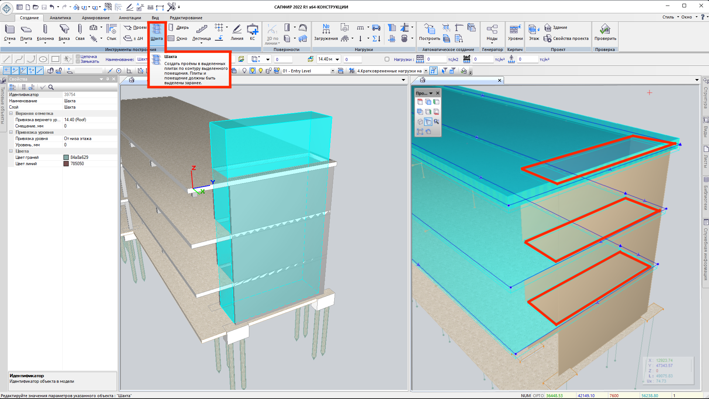Open the Армирование ribbon tab
This screenshot has width=709, height=399.
tap(96, 18)
